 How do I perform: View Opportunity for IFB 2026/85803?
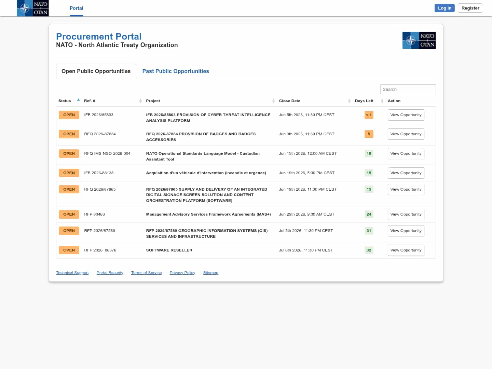406,115
